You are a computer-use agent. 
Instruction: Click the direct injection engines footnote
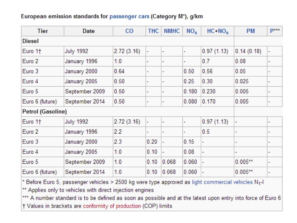click(x=88, y=190)
